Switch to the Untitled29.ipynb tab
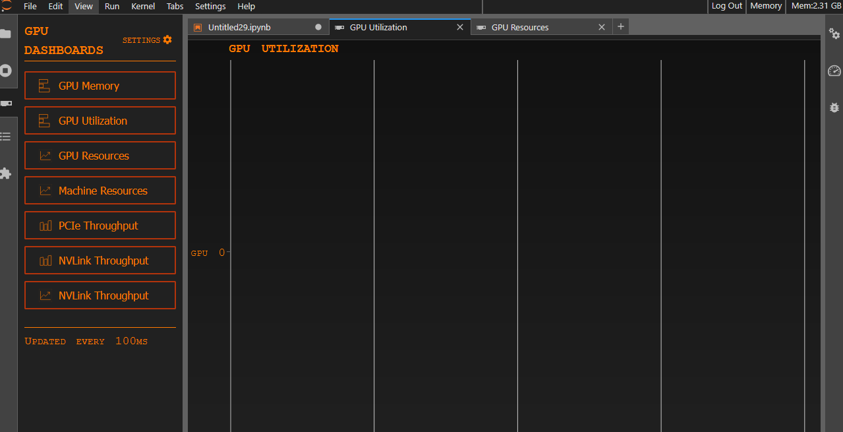 239,27
